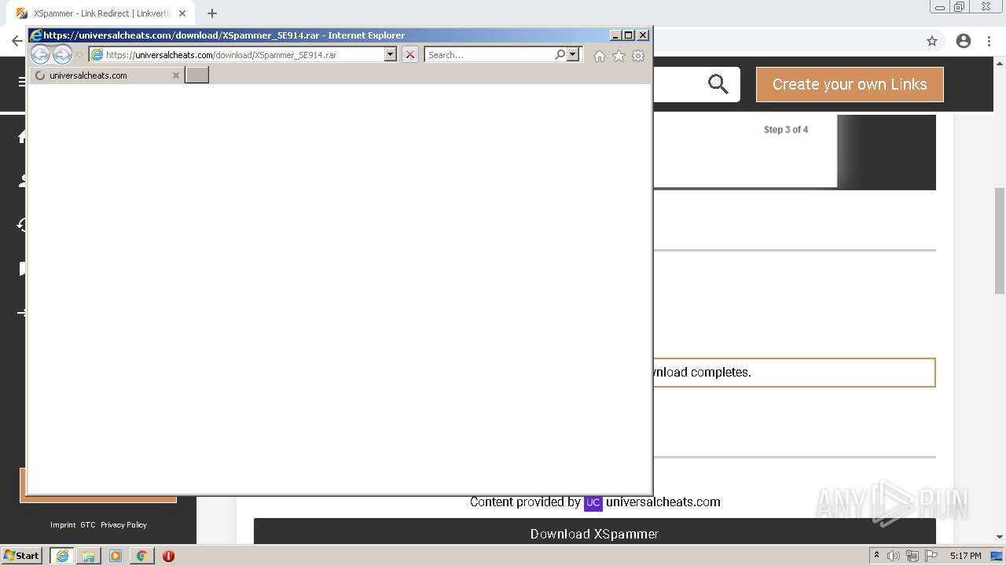
Task: Click the Chrome page vertical scrollbar
Action: pyautogui.click(x=1000, y=241)
